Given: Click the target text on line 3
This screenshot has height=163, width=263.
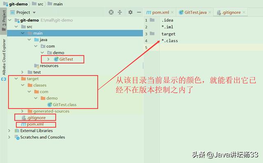Looking at the screenshot, I should (x=168, y=34).
